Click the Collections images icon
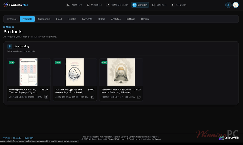Image resolution: width=243 pixels, height=145 pixels. [88, 5]
